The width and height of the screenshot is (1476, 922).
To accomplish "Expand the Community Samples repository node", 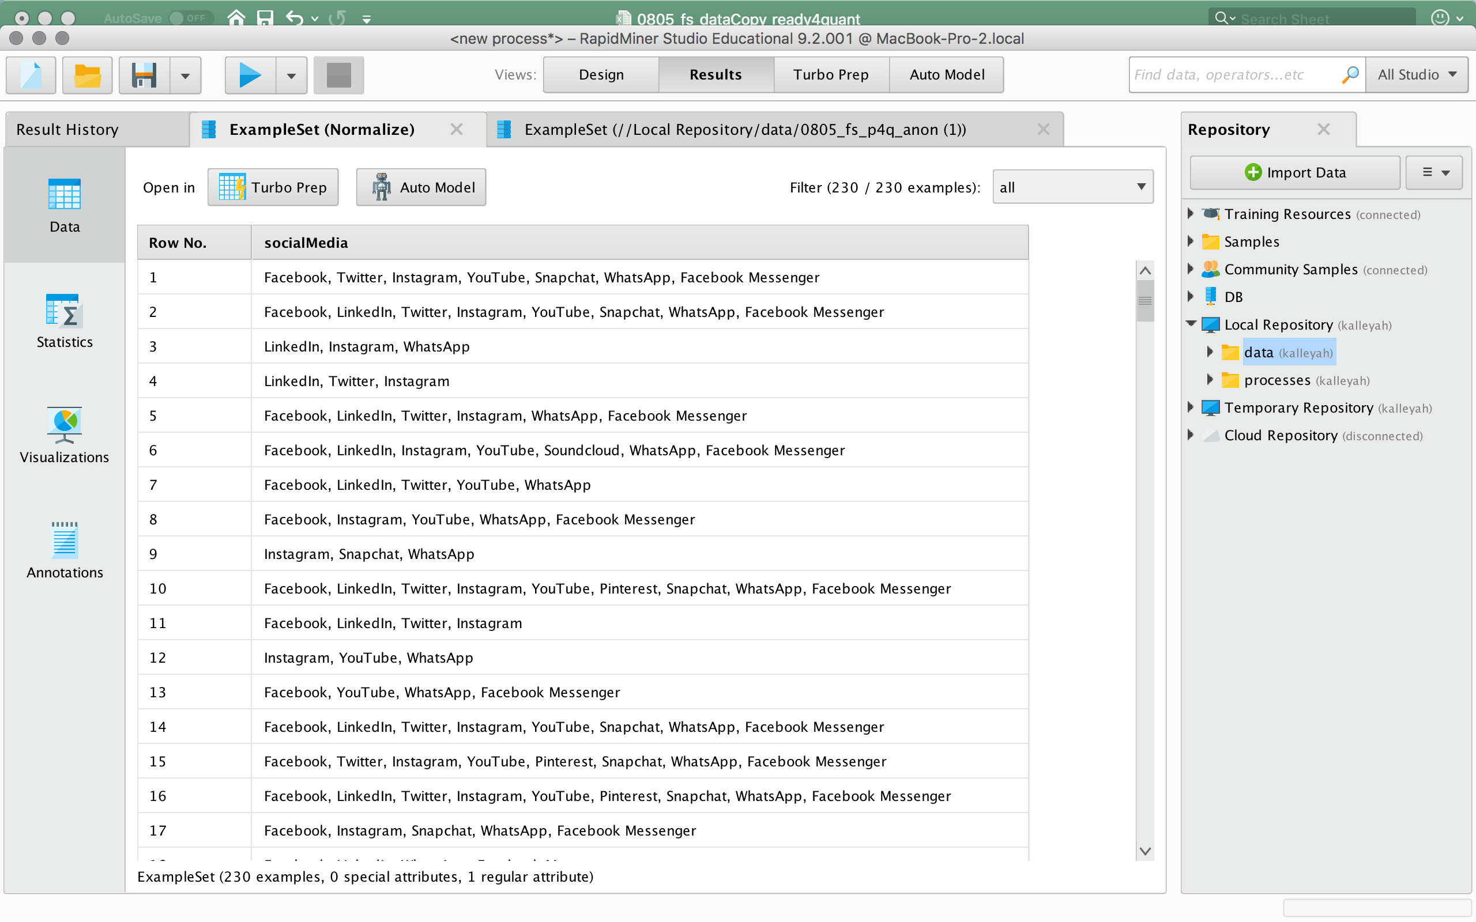I will (x=1191, y=269).
